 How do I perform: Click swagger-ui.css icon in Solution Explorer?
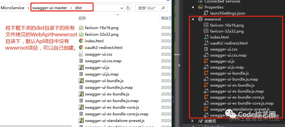click(206, 49)
